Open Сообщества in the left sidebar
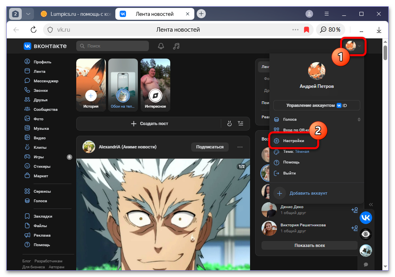The width and height of the screenshot is (395, 277). (41, 110)
